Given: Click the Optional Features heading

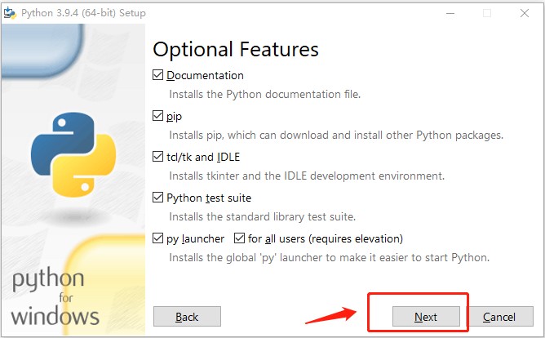Looking at the screenshot, I should [x=236, y=49].
